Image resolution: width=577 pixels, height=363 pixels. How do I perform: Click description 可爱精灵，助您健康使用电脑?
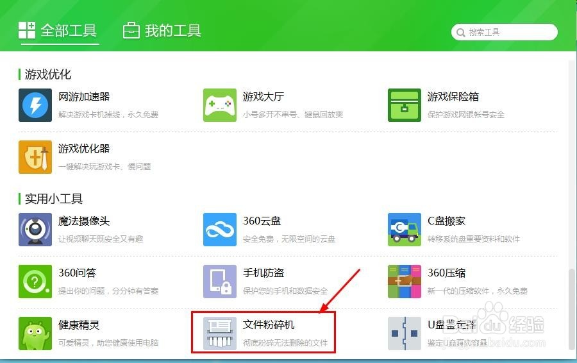pos(108,342)
